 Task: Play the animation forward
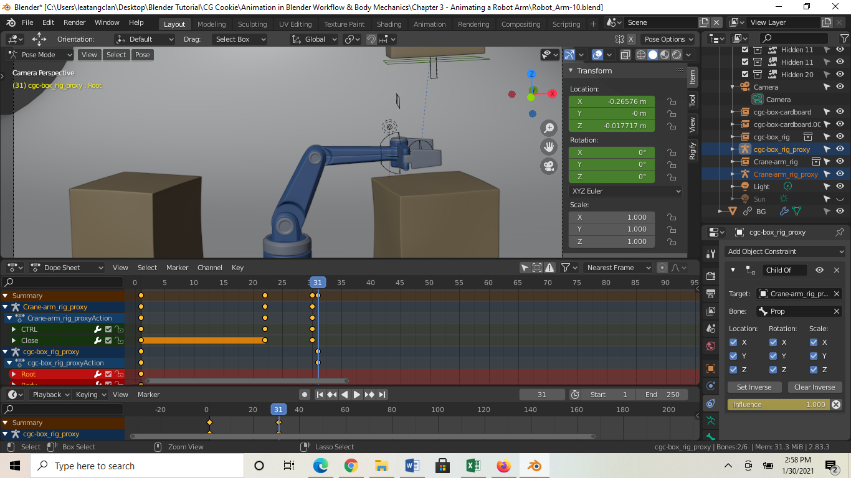point(357,395)
